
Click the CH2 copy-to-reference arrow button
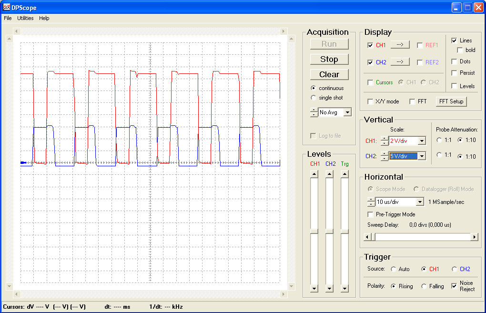pos(400,61)
